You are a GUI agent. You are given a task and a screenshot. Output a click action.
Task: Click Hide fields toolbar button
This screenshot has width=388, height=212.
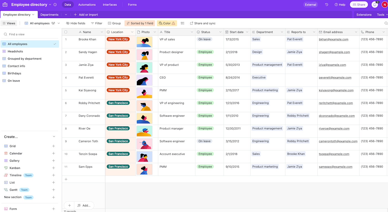tap(76, 23)
